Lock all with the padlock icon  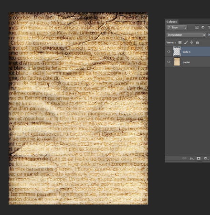(197, 43)
